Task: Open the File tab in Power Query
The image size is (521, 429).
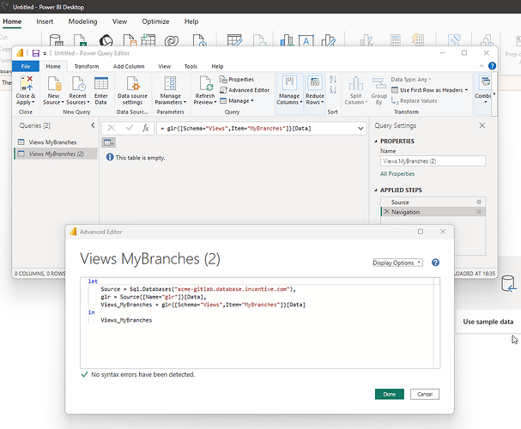Action: coord(26,66)
